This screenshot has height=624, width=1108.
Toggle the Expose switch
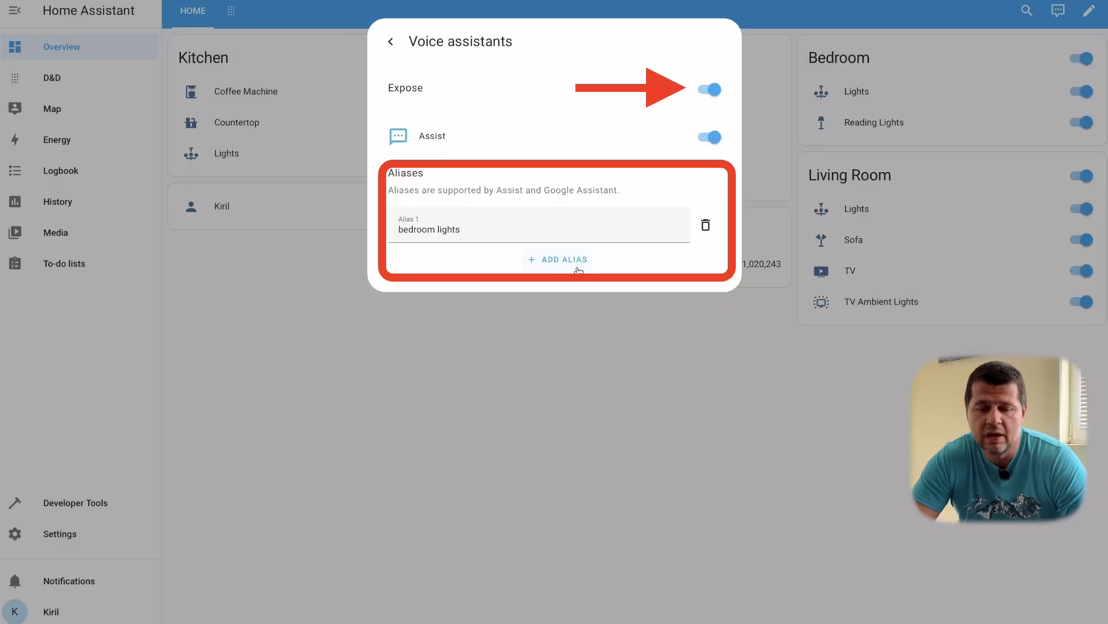[x=710, y=89]
